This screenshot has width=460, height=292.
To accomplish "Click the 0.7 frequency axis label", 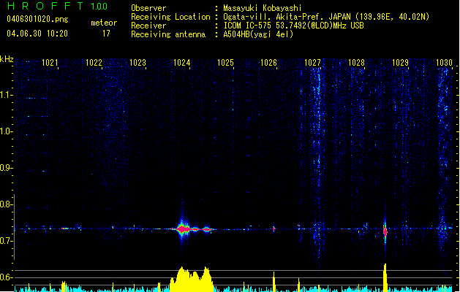I will coord(5,241).
